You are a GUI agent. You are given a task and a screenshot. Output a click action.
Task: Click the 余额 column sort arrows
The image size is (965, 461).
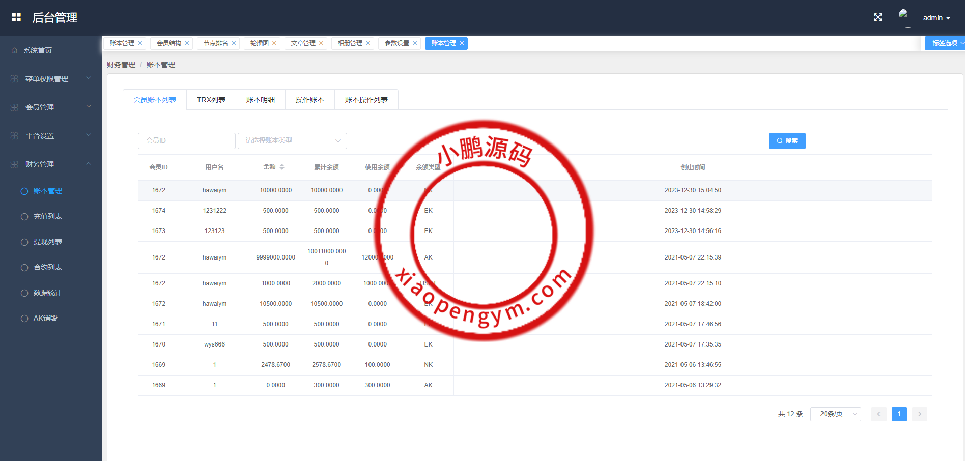click(282, 167)
